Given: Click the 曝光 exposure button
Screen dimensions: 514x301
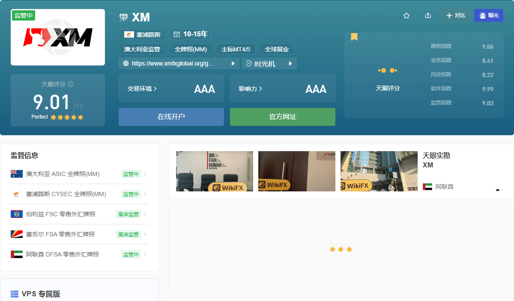Looking at the screenshot, I should tap(489, 15).
